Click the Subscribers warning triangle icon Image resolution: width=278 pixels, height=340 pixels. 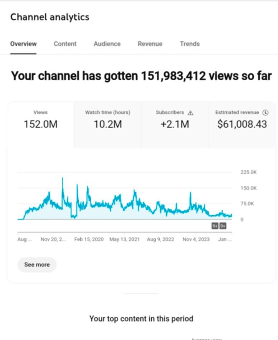coord(191,113)
